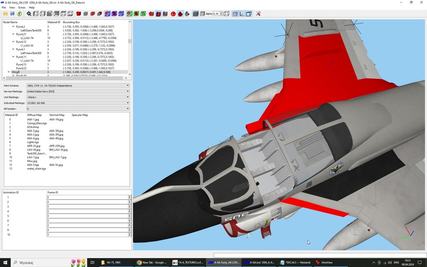Screen dimensions: 427x267
Task: Select PyonL13 node in the tree
Action: click(x=21, y=65)
